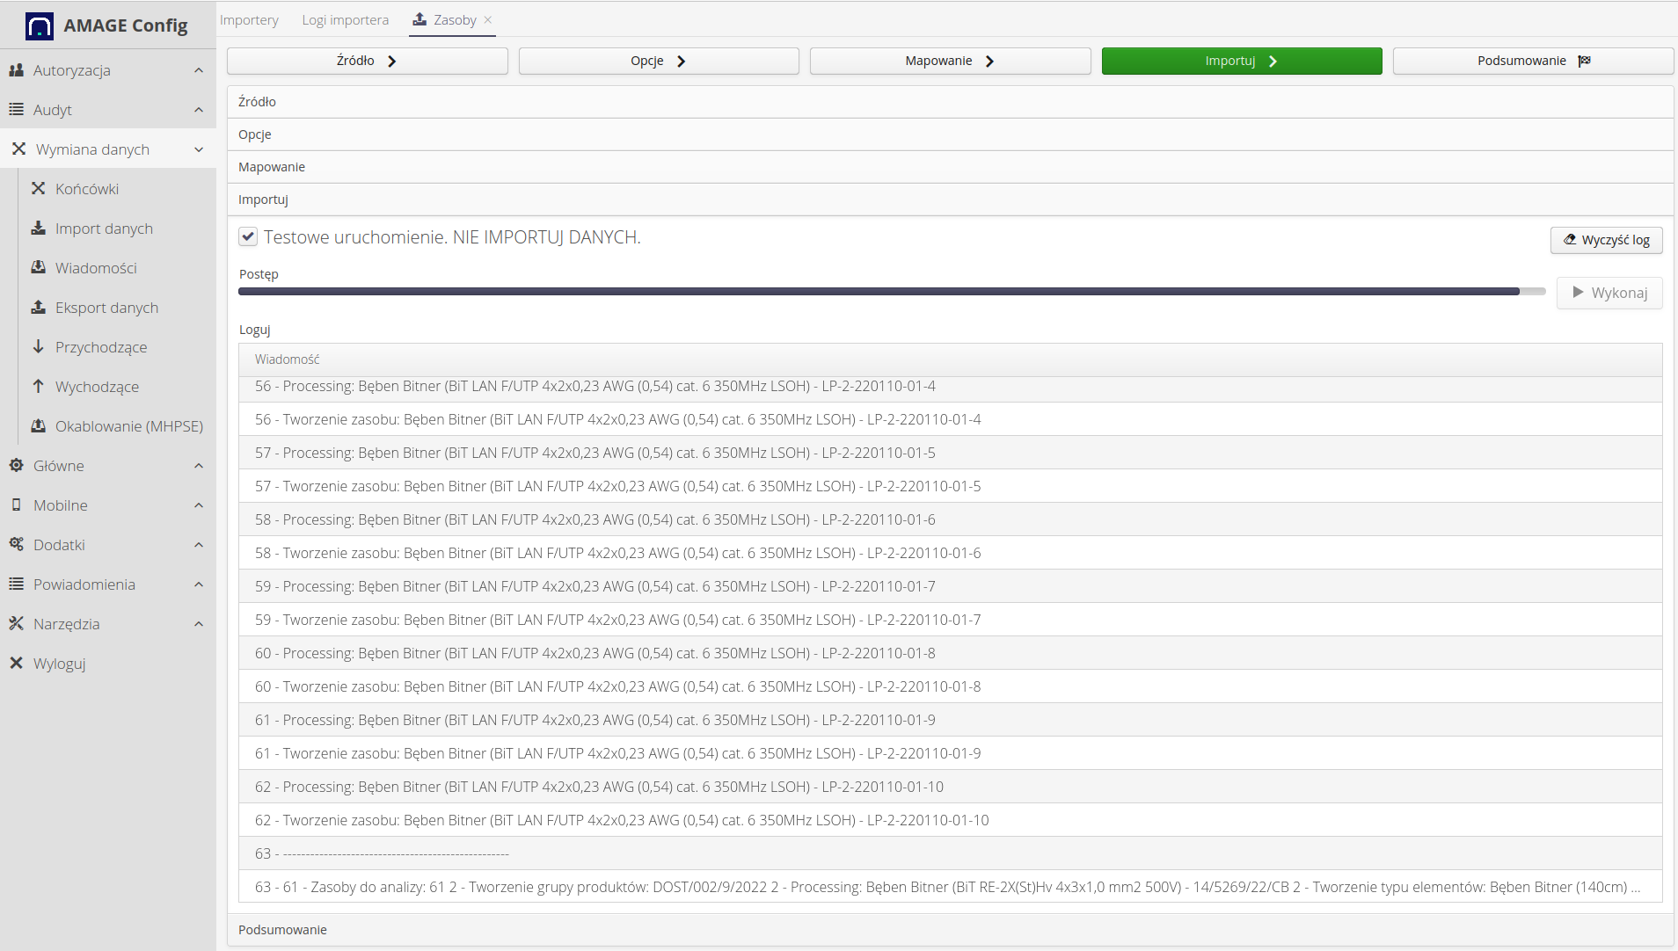The height and width of the screenshot is (951, 1678).
Task: Open the Mapowanie accordion panel
Action: [x=271, y=166]
